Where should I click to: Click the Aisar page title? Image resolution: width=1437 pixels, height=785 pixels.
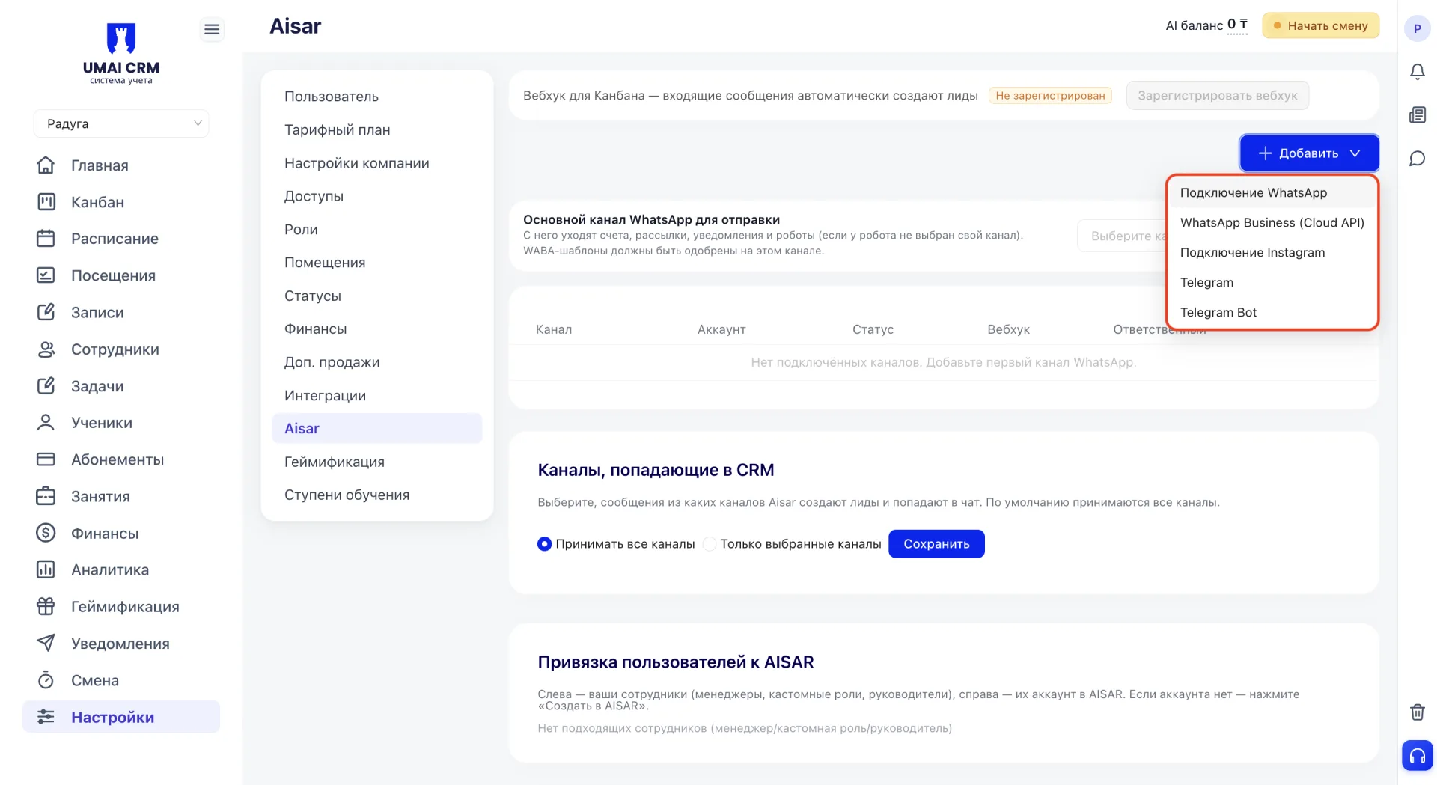tap(295, 26)
